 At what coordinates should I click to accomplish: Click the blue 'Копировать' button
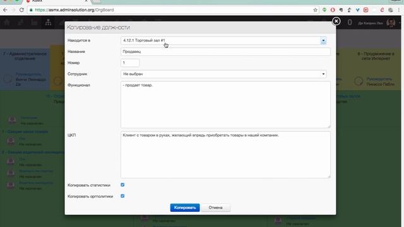[x=185, y=207]
